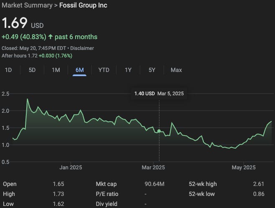Click the +0.49 (40.83%) change text

tap(24, 37)
